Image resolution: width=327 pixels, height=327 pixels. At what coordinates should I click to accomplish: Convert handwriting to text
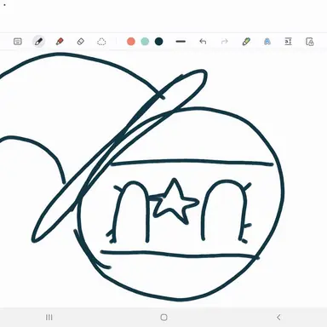267,42
